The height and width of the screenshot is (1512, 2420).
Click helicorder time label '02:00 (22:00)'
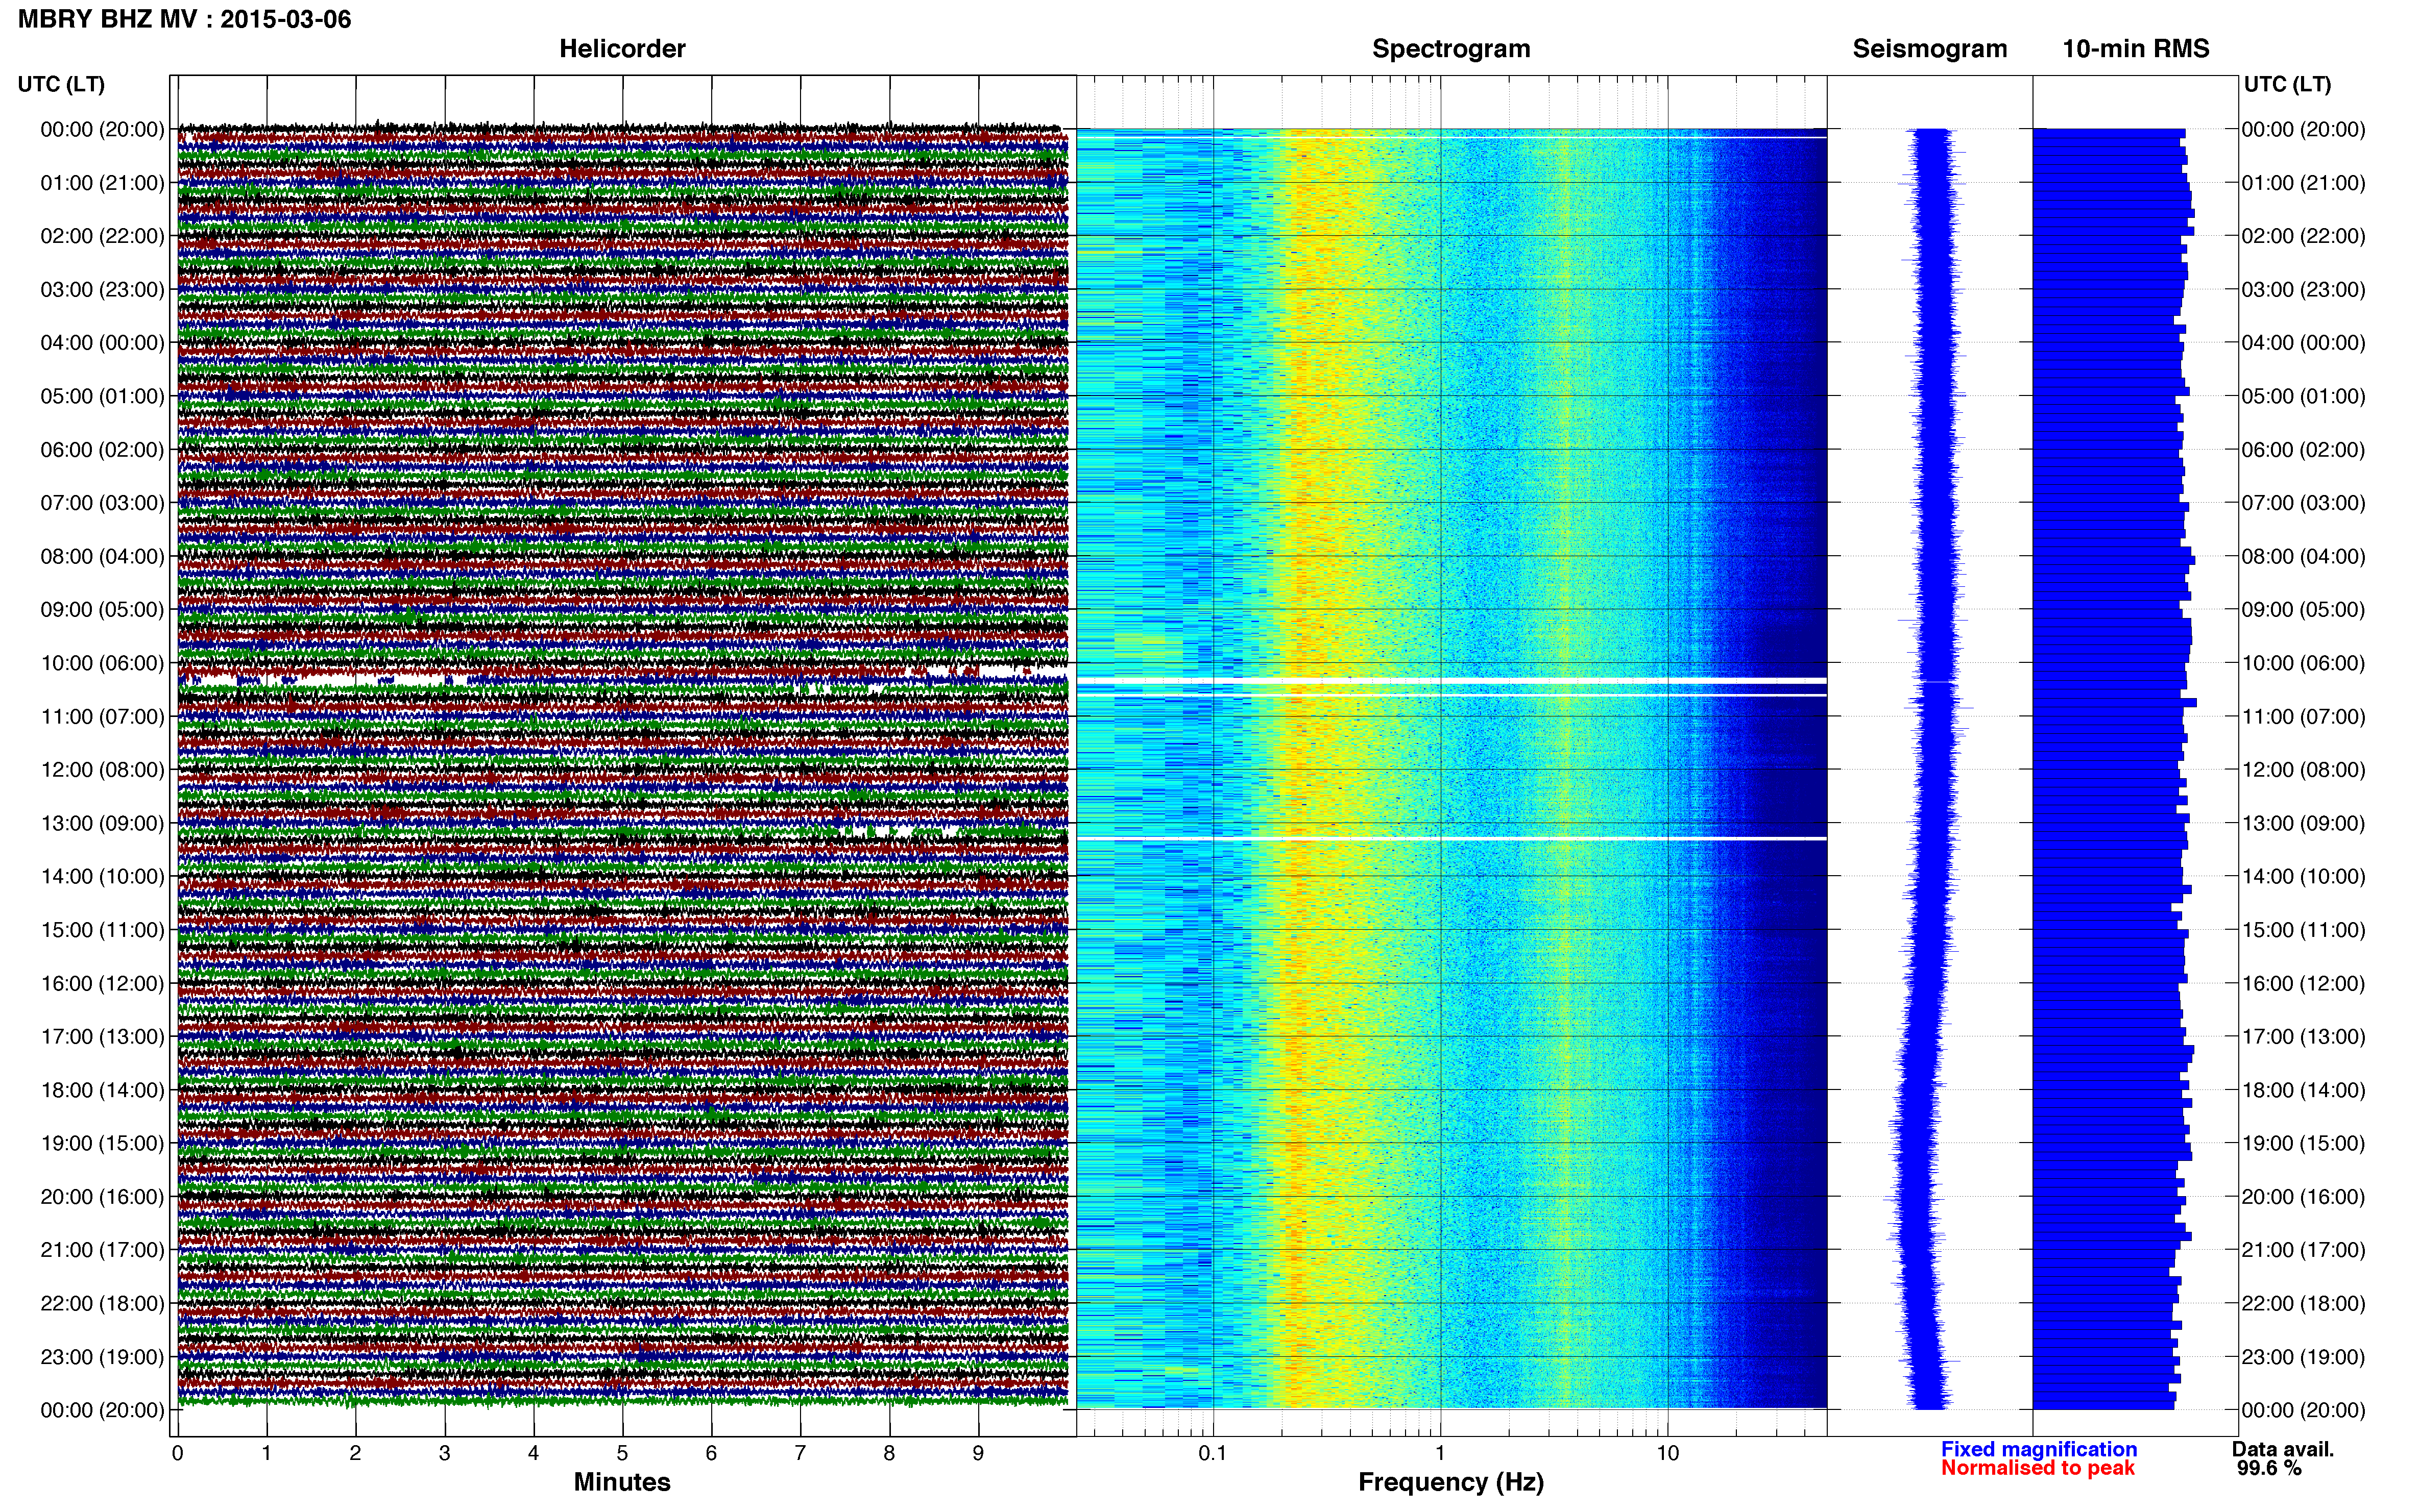102,236
